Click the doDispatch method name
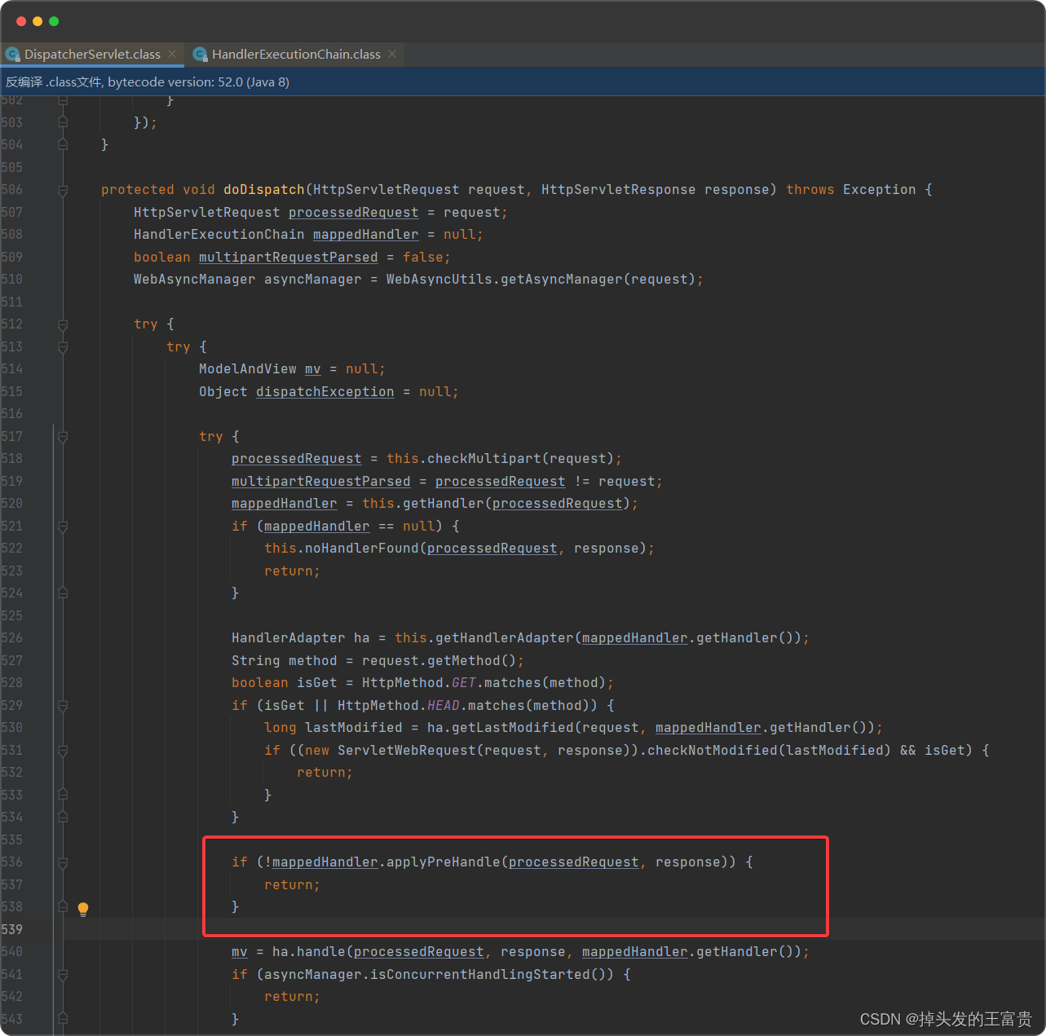This screenshot has width=1046, height=1036. 263,189
